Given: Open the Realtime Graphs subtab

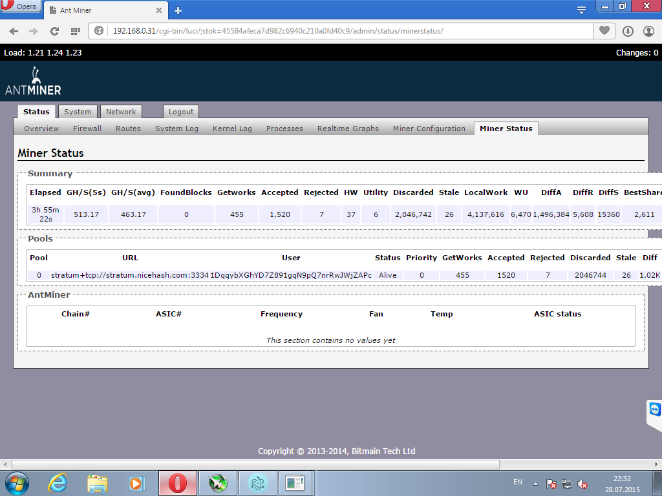Looking at the screenshot, I should 348,129.
